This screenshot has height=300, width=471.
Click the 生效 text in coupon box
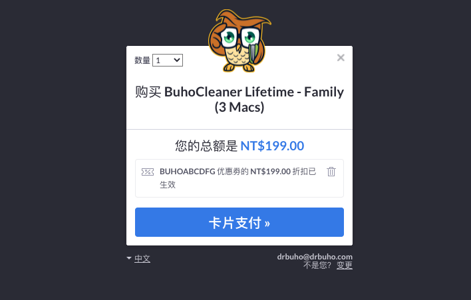click(168, 185)
